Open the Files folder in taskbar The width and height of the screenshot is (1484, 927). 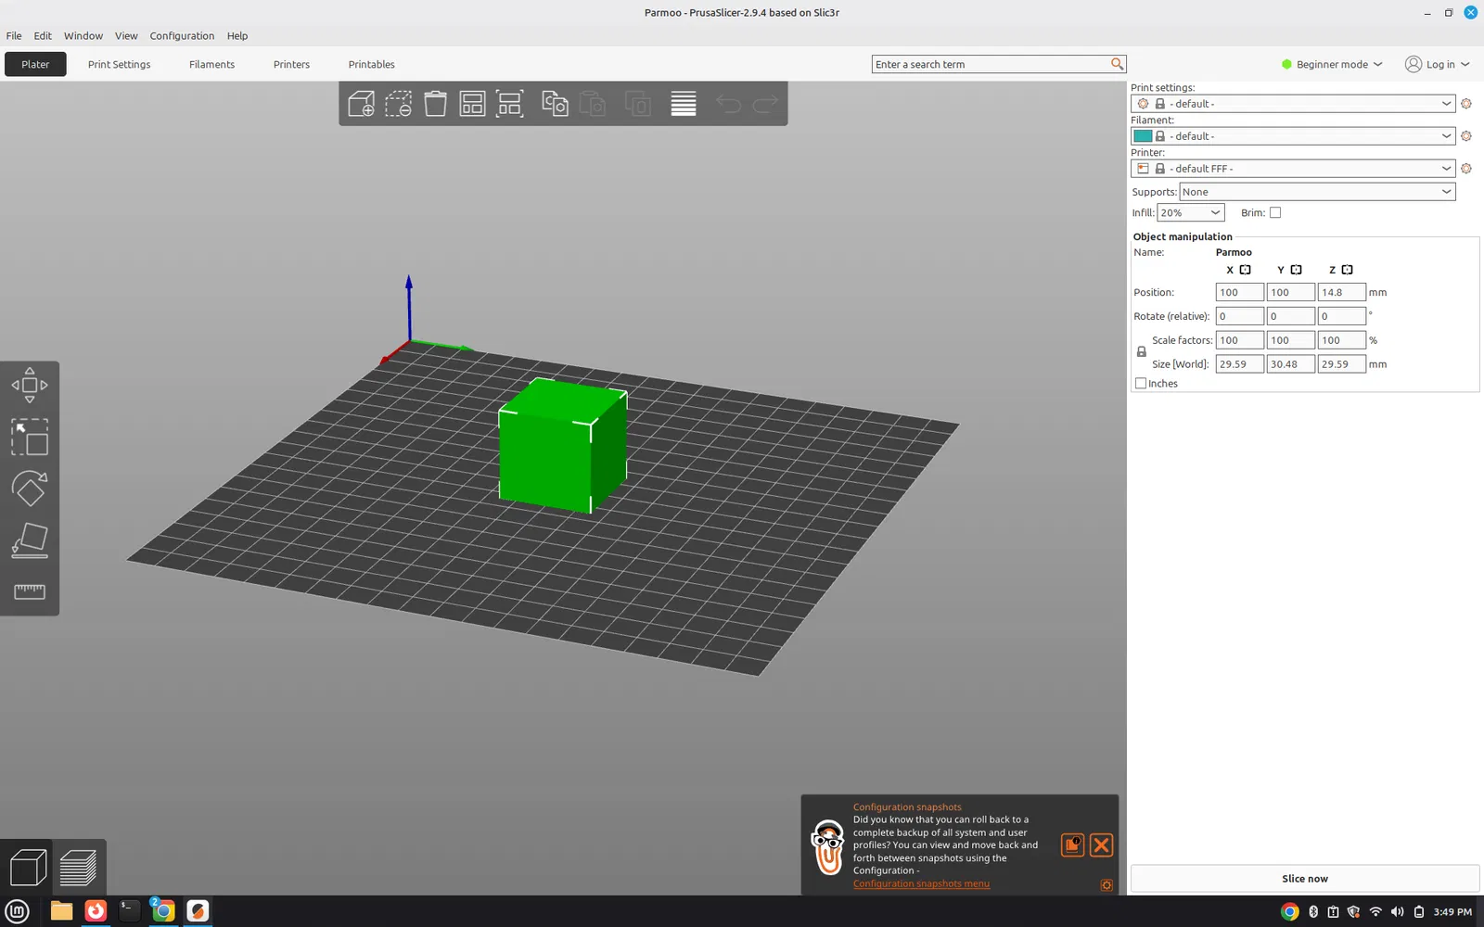[x=61, y=911]
